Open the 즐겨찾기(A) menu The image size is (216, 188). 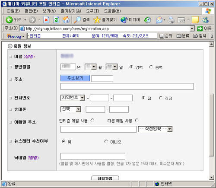71,11
